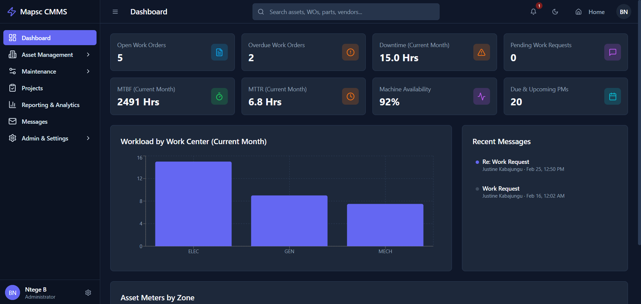Viewport: 641px width, 304px height.
Task: Click the MTTR value 6.8 Hrs
Action: coord(265,102)
